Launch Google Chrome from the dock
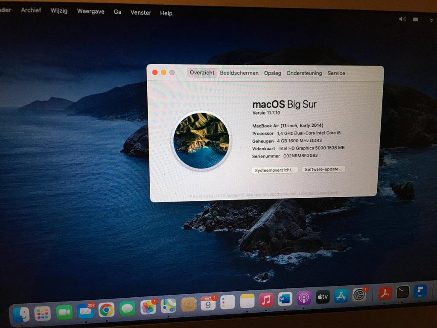 pos(106,310)
